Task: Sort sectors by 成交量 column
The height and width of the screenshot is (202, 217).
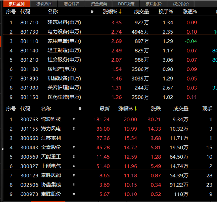Action: point(141,12)
